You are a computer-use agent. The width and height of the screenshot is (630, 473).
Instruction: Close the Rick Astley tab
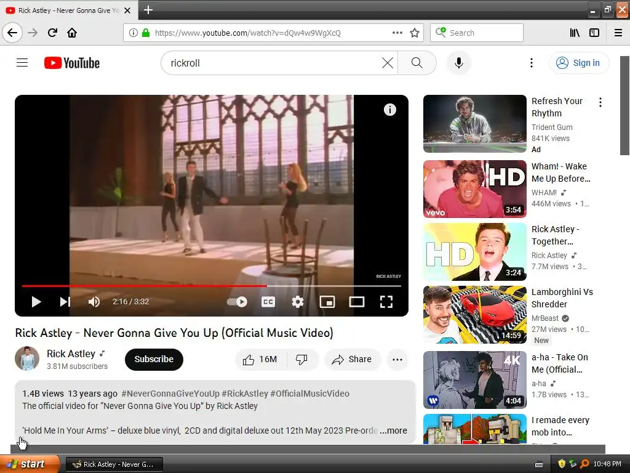tap(127, 10)
